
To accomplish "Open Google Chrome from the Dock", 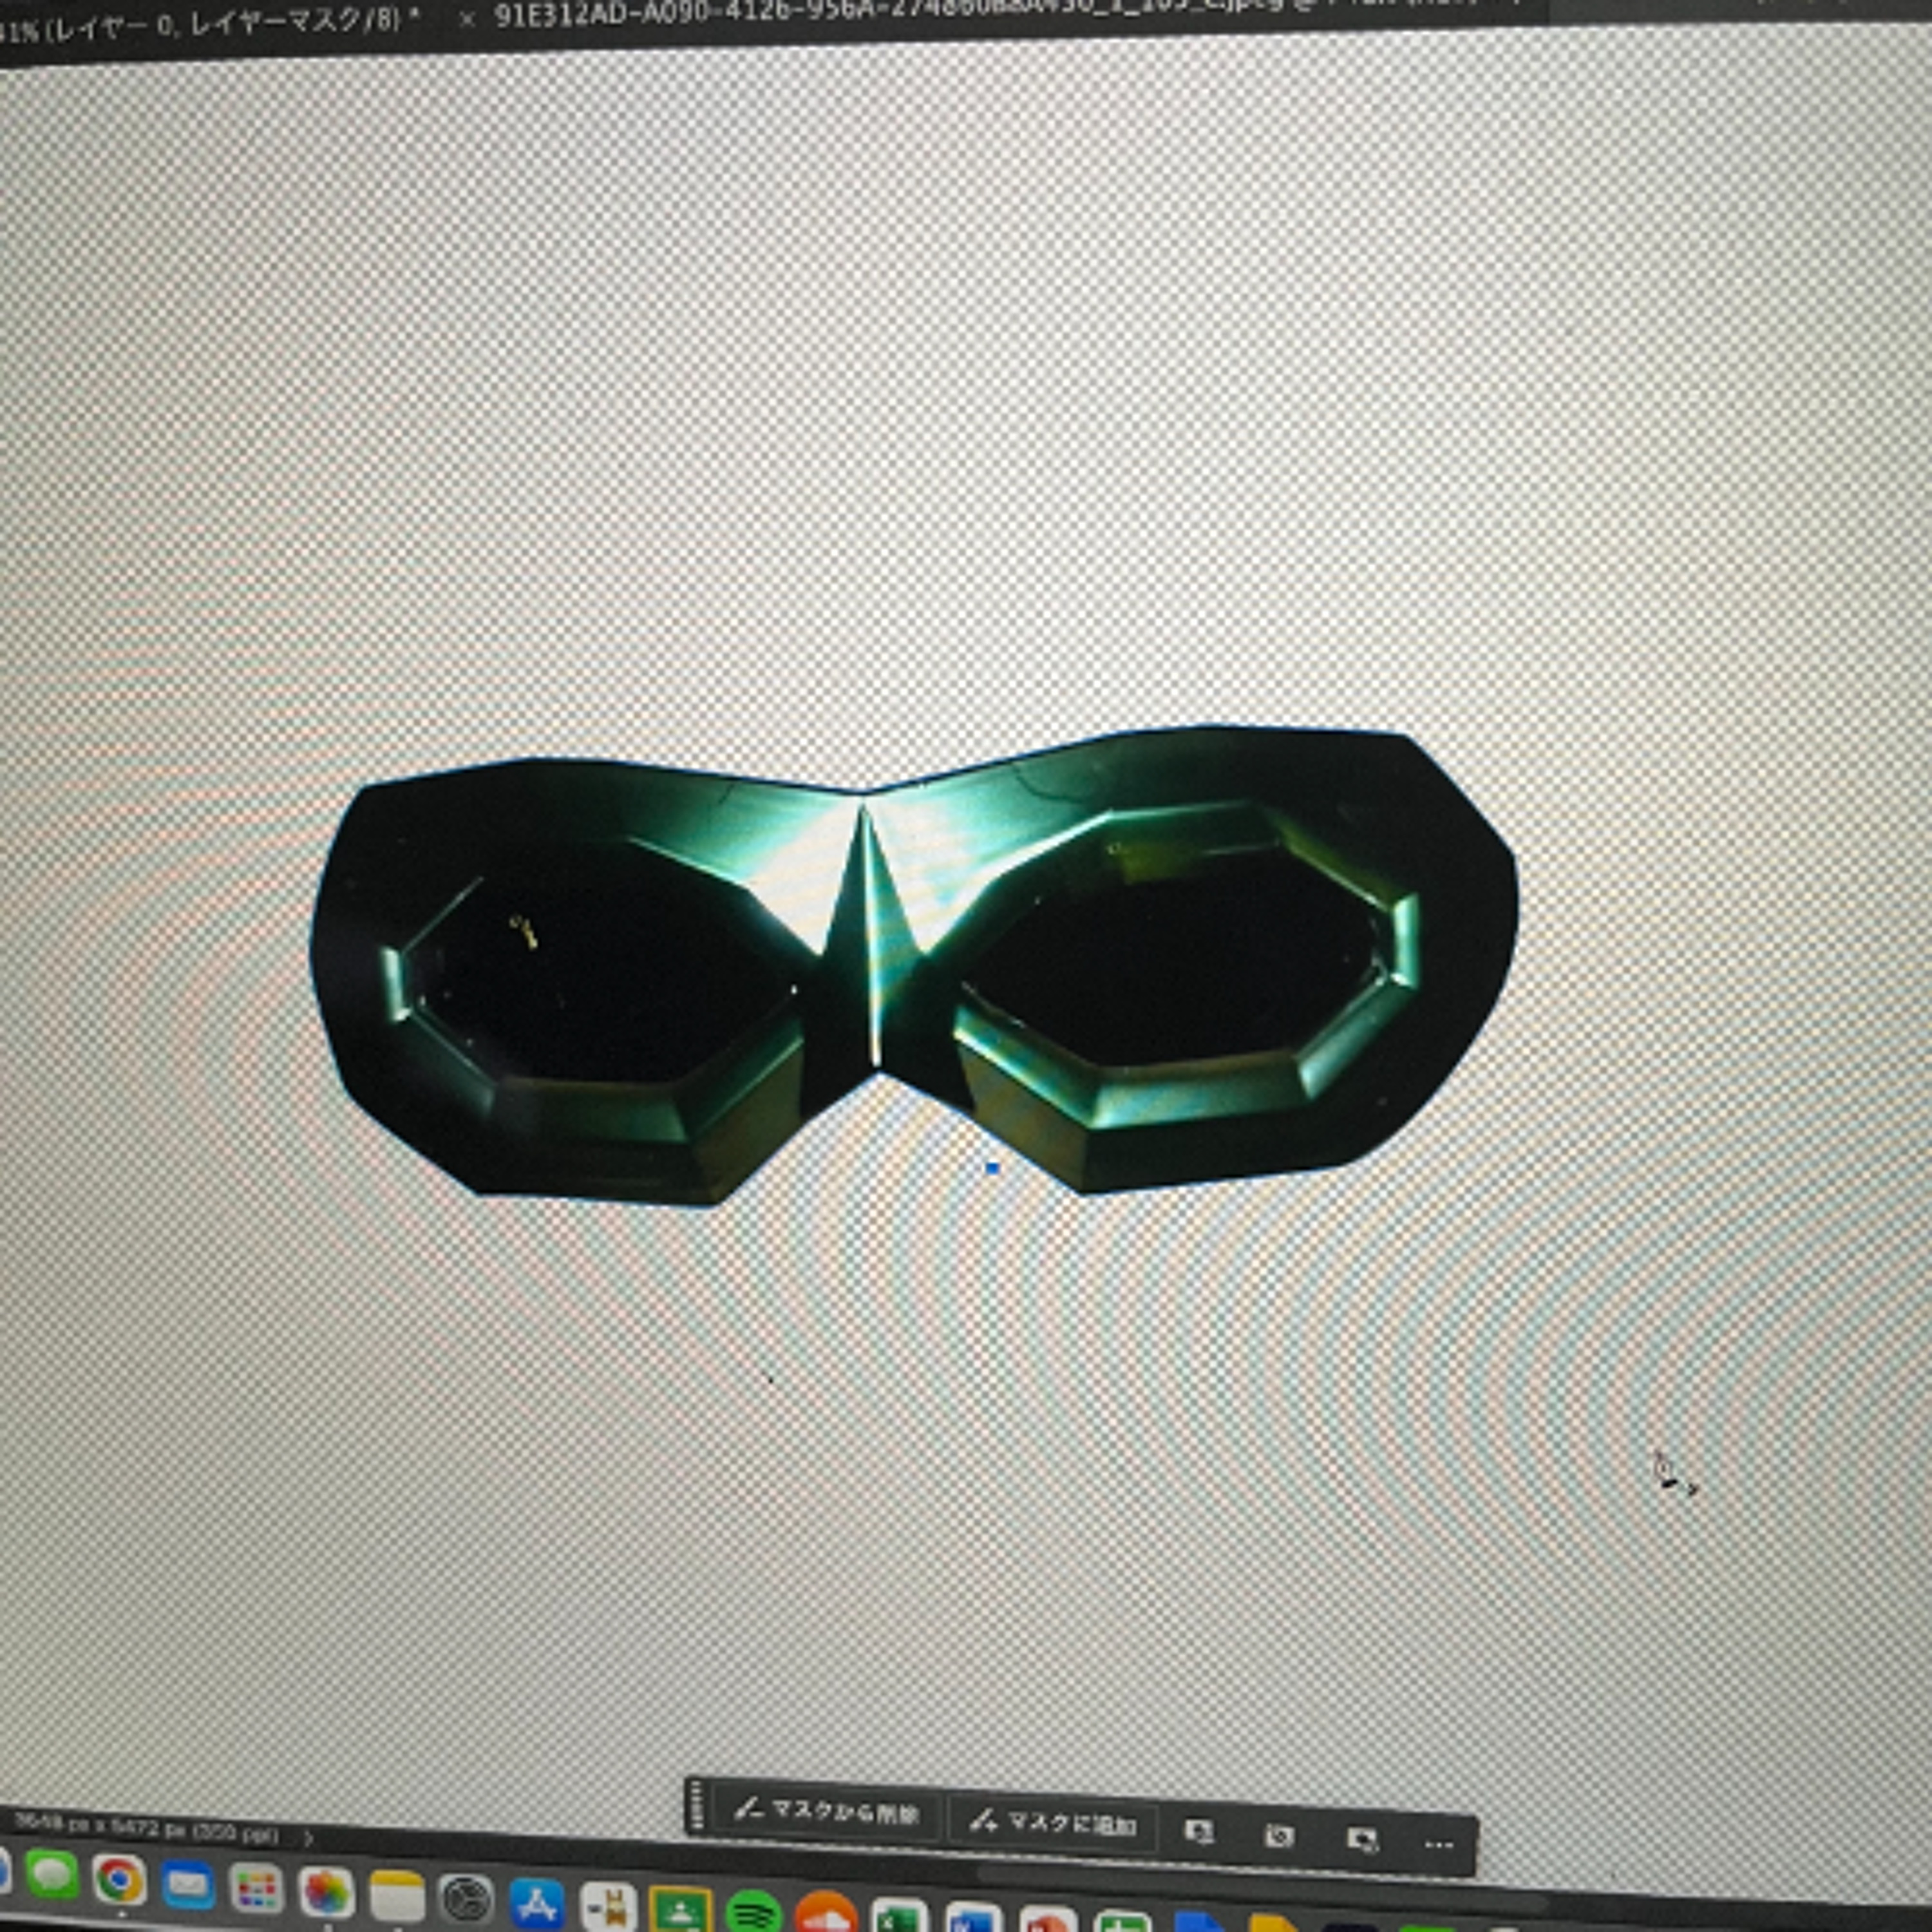I will (x=120, y=1880).
